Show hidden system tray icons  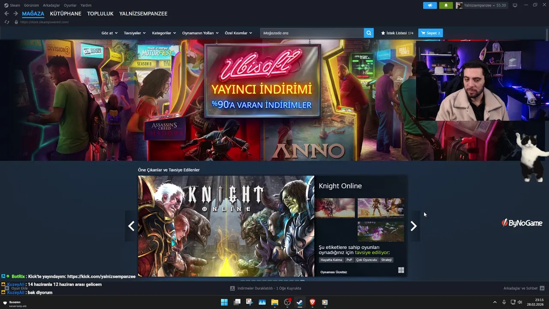click(x=495, y=302)
